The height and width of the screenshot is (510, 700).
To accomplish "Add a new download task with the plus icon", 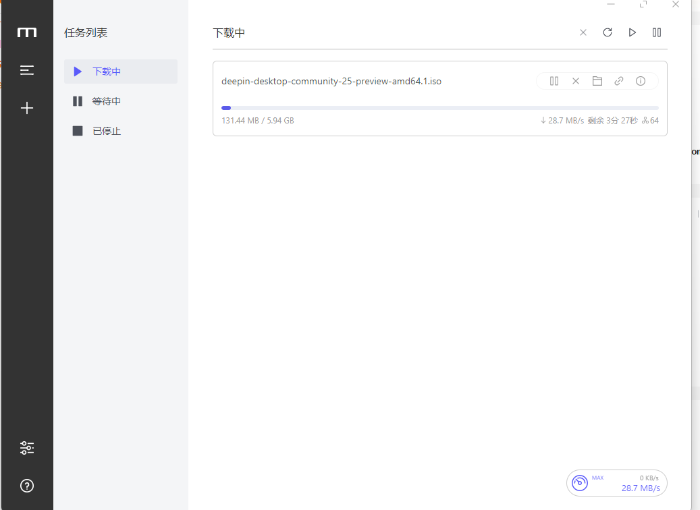I will tap(27, 108).
